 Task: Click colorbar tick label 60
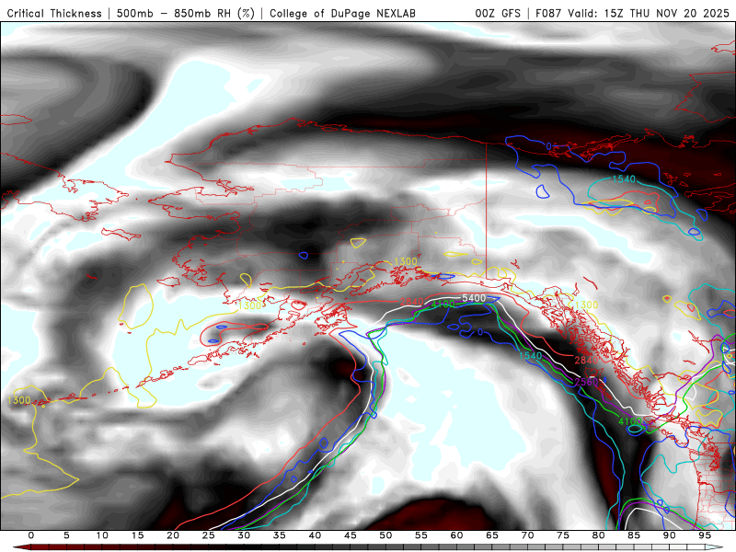pyautogui.click(x=456, y=535)
